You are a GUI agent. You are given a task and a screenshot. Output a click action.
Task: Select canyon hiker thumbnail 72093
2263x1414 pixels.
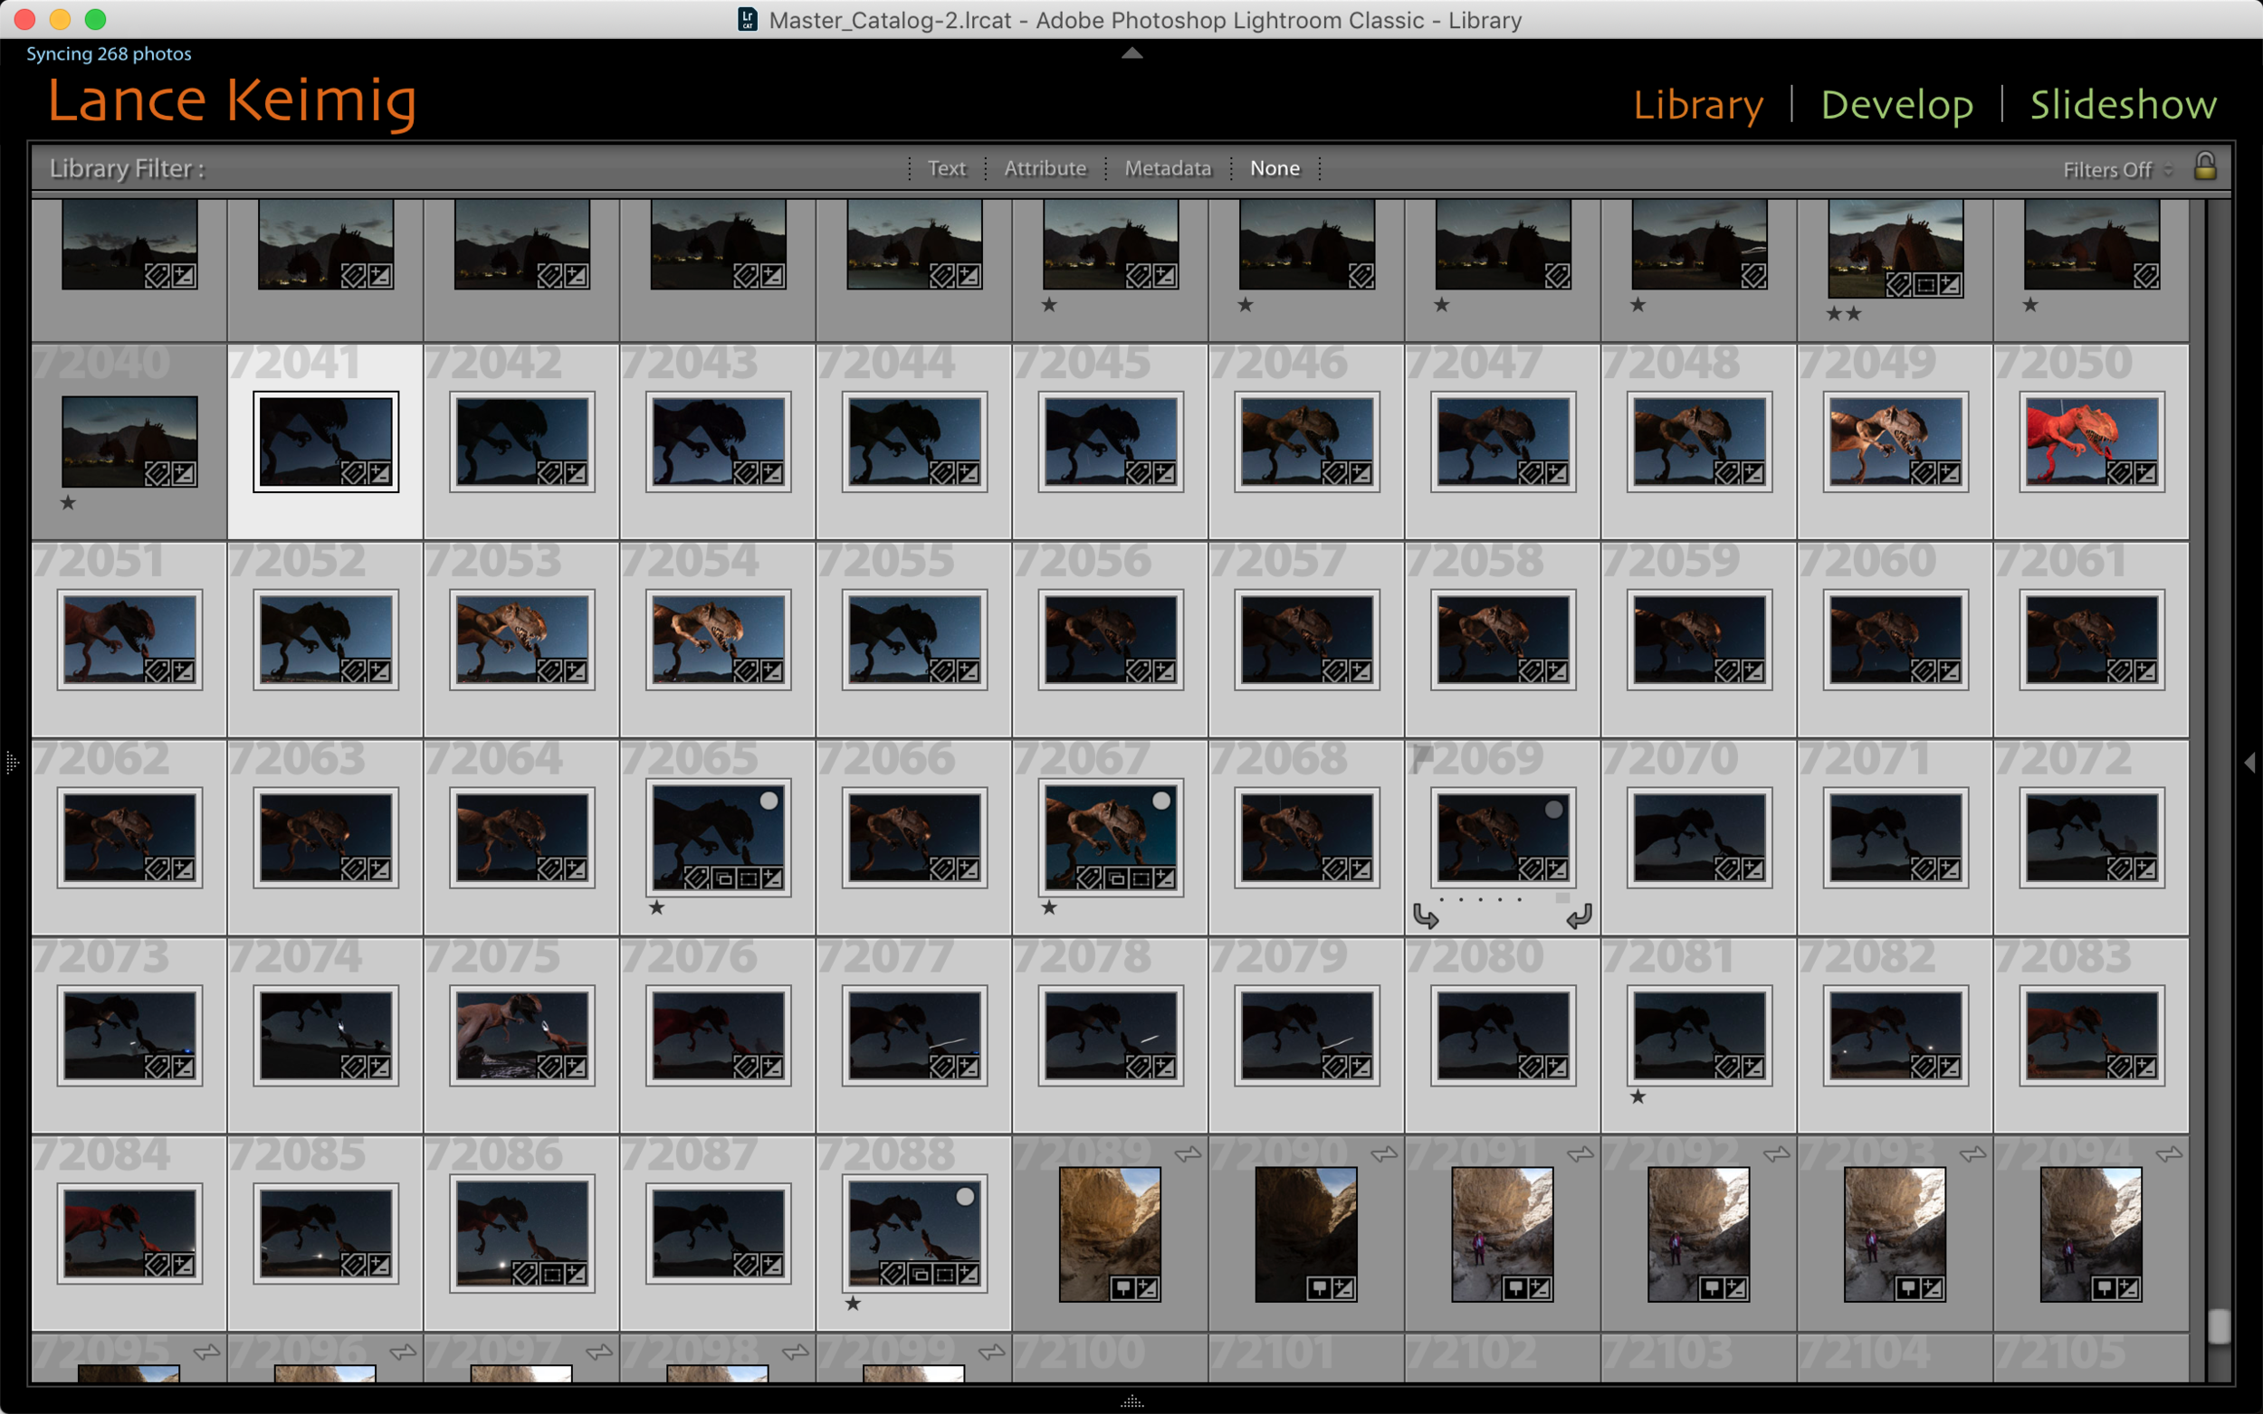(x=1895, y=1233)
